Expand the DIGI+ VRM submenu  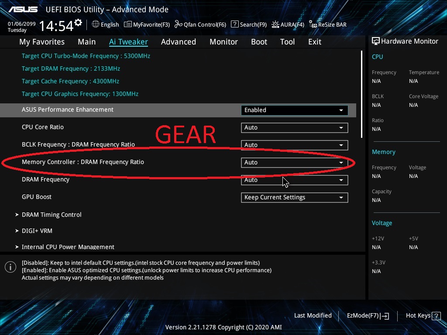click(x=37, y=231)
